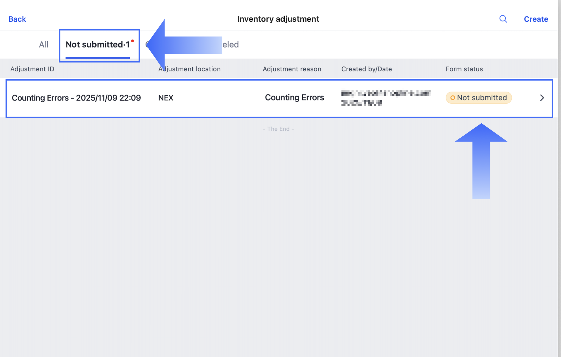Open the partially hidden Canceled tab
Viewport: 561px width, 357px height.
coord(230,45)
